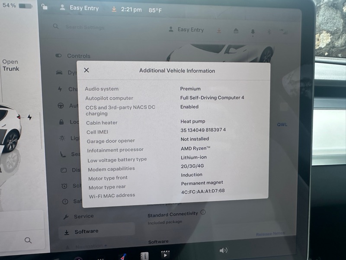Tap the volume speaker icon
The image size is (346, 260).
(x=223, y=250)
